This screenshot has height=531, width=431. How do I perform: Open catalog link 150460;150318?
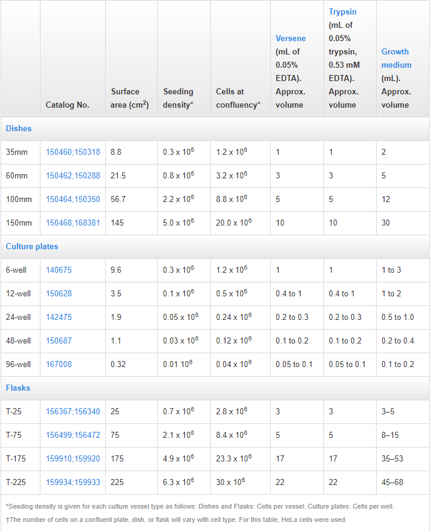[73, 152]
